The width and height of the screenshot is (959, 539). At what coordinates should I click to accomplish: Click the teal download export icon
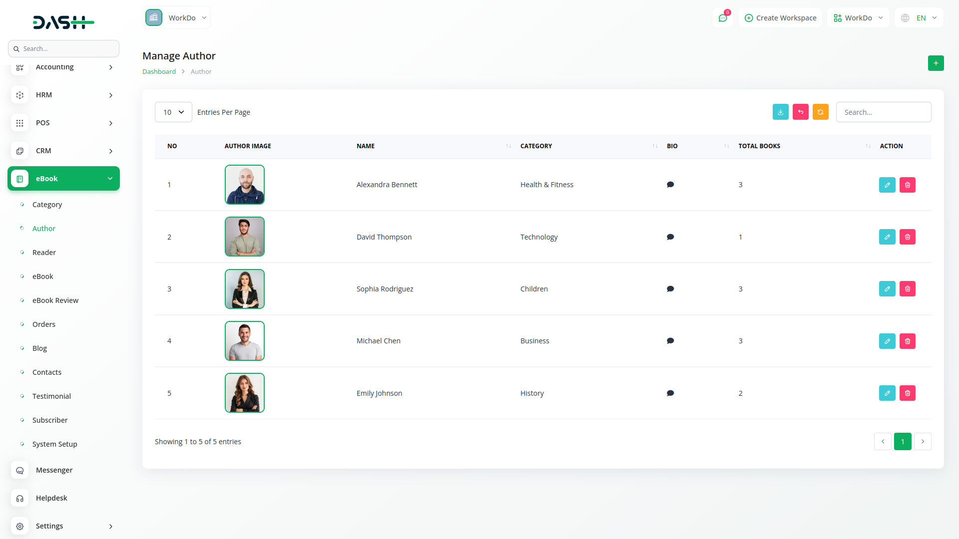(x=780, y=112)
